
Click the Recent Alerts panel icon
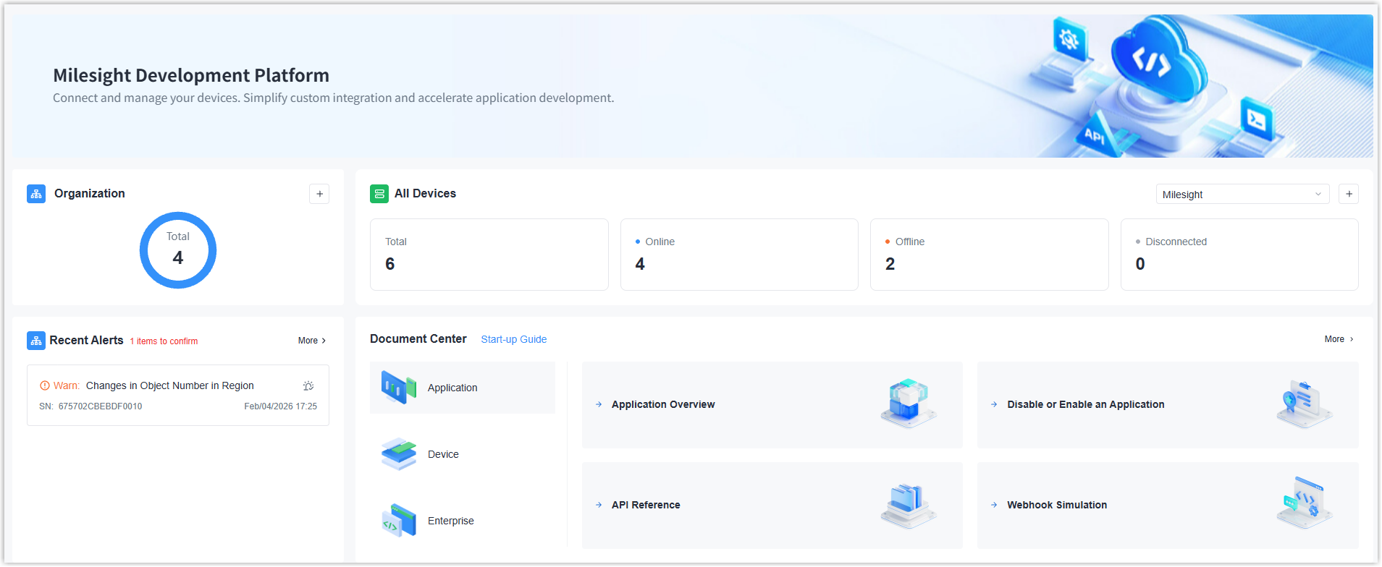click(36, 341)
